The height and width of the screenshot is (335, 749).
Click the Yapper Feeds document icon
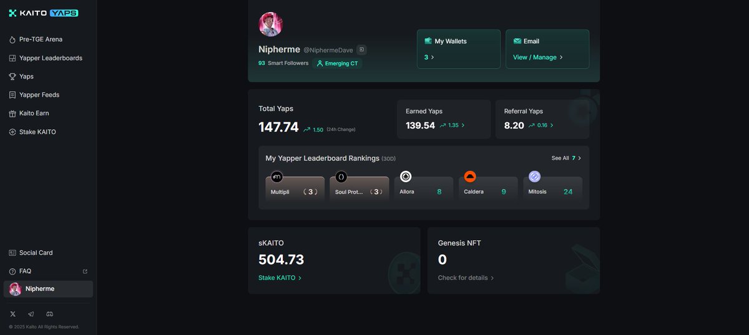[12, 95]
